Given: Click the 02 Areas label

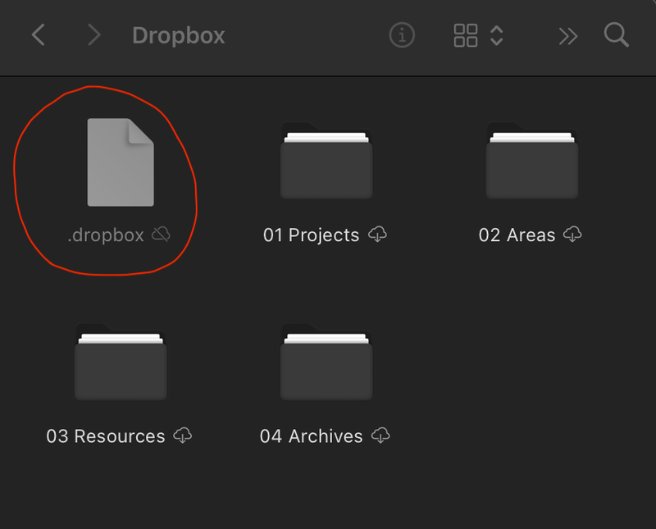Looking at the screenshot, I should point(517,235).
